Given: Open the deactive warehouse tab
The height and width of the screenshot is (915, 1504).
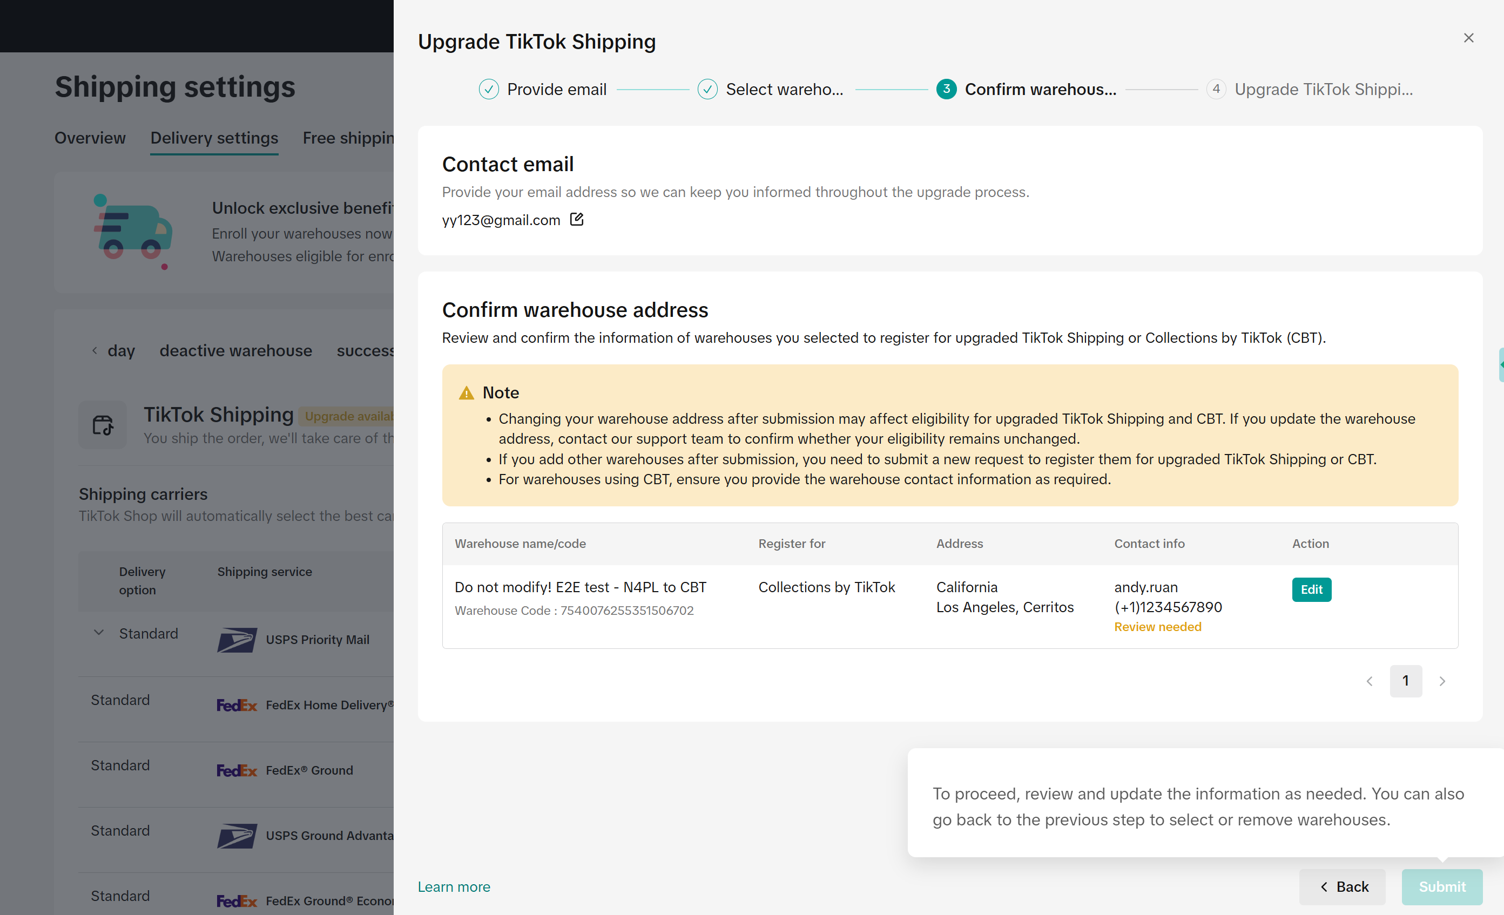Looking at the screenshot, I should coord(235,351).
